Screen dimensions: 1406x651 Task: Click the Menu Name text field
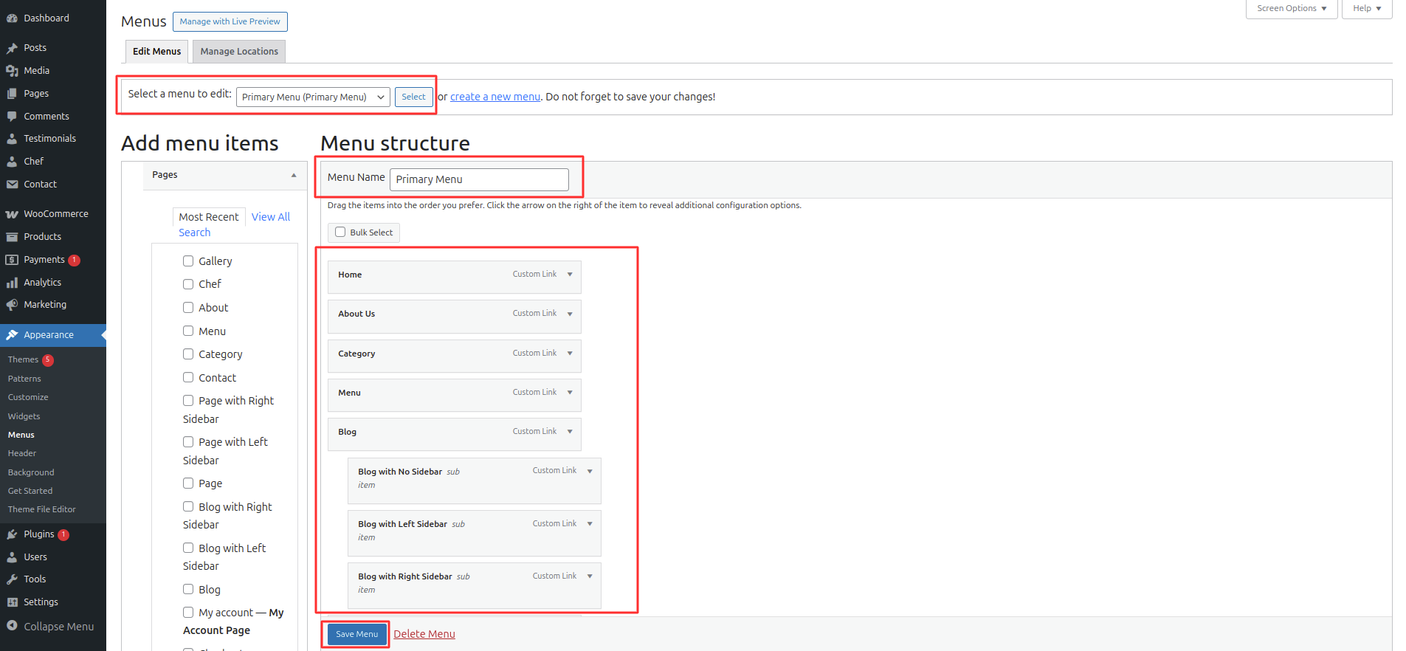(479, 179)
